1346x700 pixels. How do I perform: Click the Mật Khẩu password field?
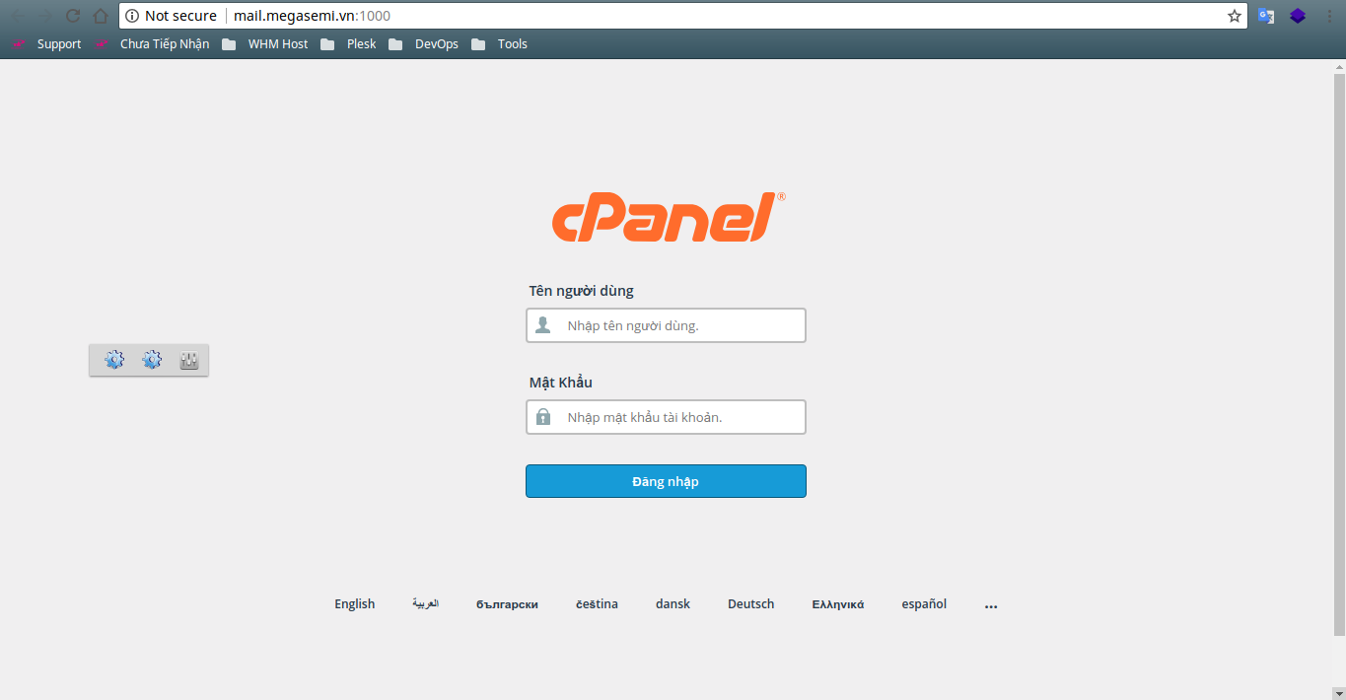666,417
